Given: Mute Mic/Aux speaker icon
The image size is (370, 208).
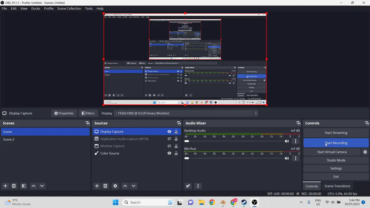Looking at the screenshot, I should click(x=287, y=158).
